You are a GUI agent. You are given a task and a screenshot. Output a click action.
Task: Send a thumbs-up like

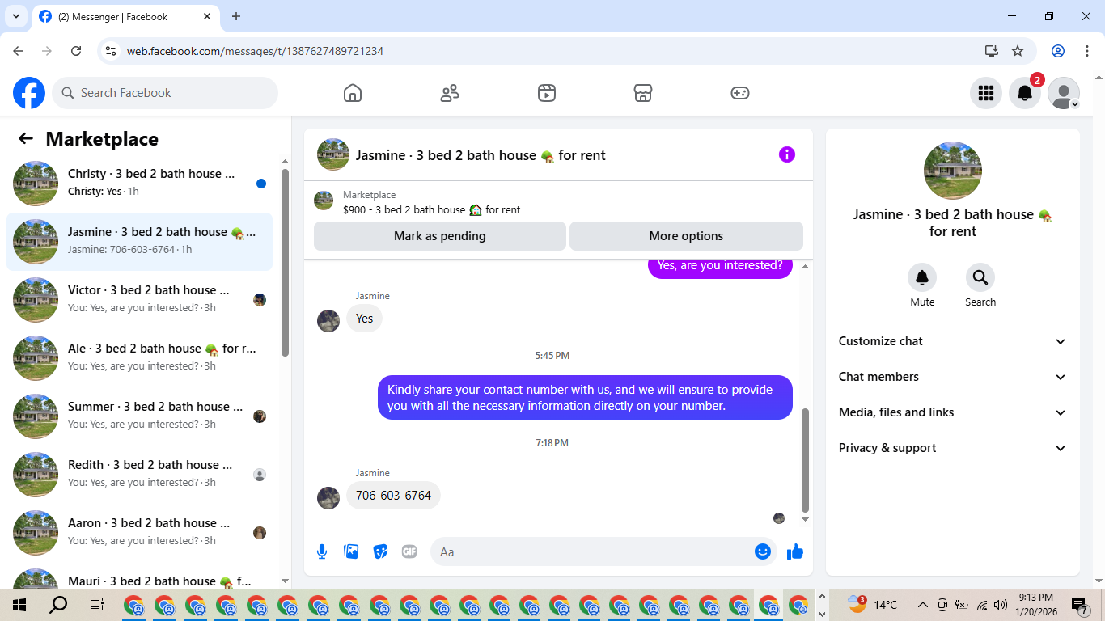tap(795, 551)
